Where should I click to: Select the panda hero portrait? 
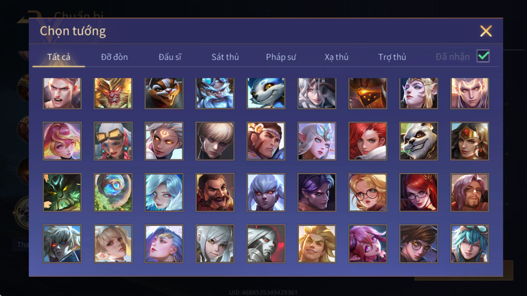point(419,141)
